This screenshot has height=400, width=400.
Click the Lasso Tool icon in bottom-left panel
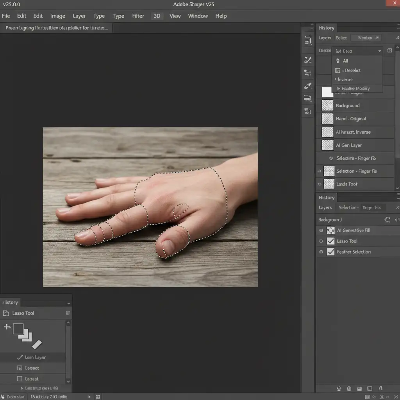pos(6,313)
